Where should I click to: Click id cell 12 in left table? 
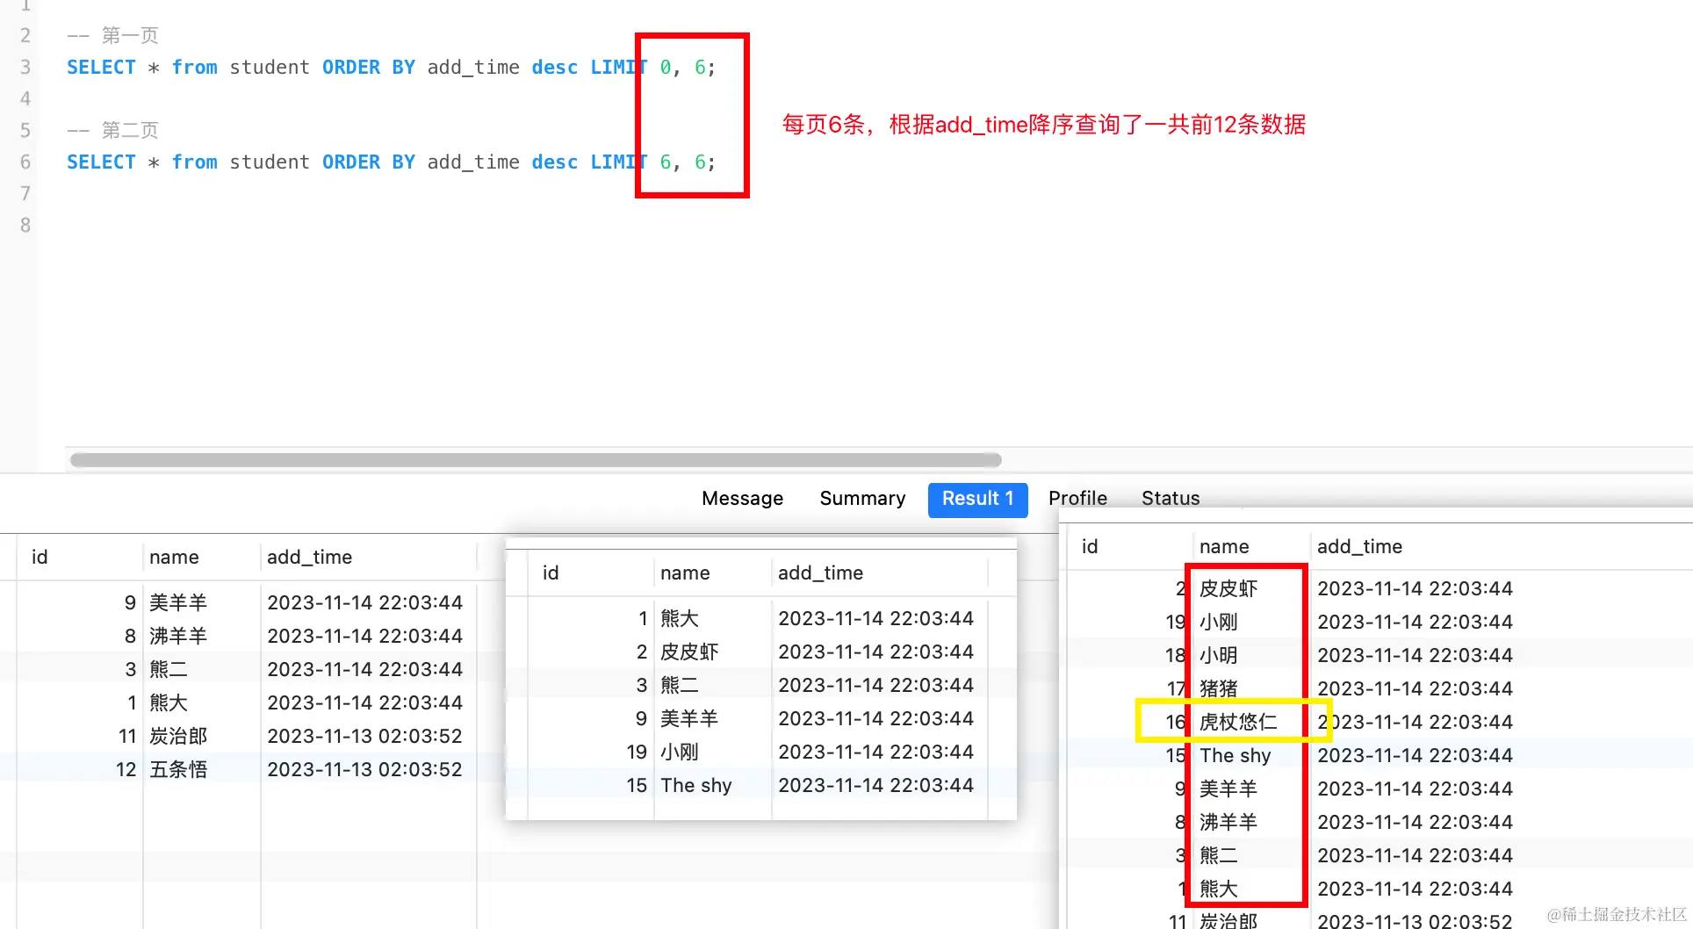point(126,770)
